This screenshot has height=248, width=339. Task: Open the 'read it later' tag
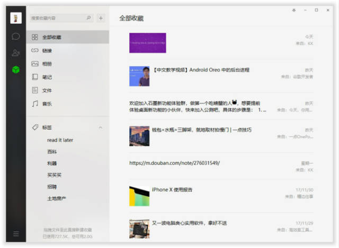coord(60,140)
